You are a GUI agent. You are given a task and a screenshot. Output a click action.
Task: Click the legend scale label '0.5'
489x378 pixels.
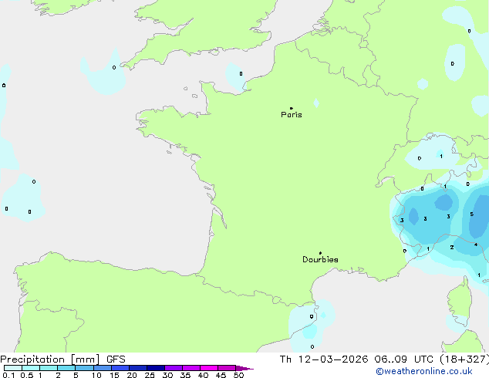27,375
